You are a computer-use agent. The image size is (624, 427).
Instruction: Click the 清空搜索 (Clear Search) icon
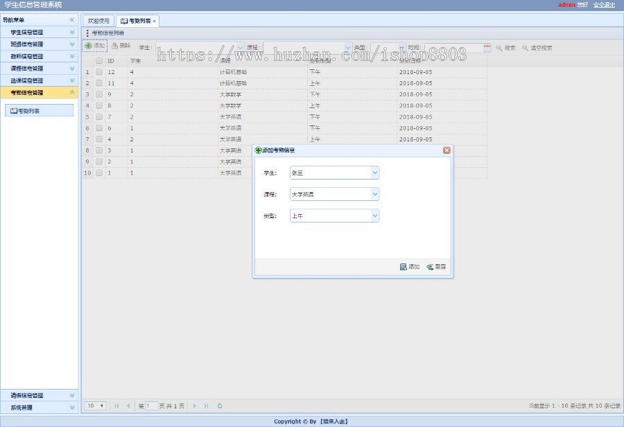tap(523, 47)
